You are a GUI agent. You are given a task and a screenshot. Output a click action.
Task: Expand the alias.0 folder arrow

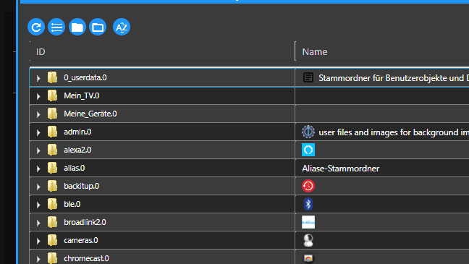pos(38,169)
